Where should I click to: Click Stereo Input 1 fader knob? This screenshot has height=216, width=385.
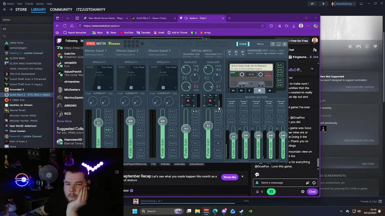coord(98,122)
